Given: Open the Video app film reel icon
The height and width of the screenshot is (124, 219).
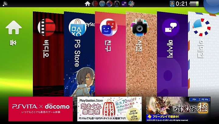Looking at the screenshot, I should (47, 27).
